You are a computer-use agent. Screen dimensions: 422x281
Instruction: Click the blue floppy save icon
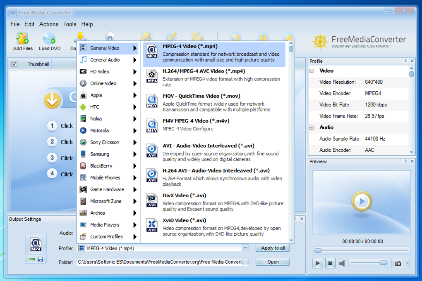coord(41,259)
